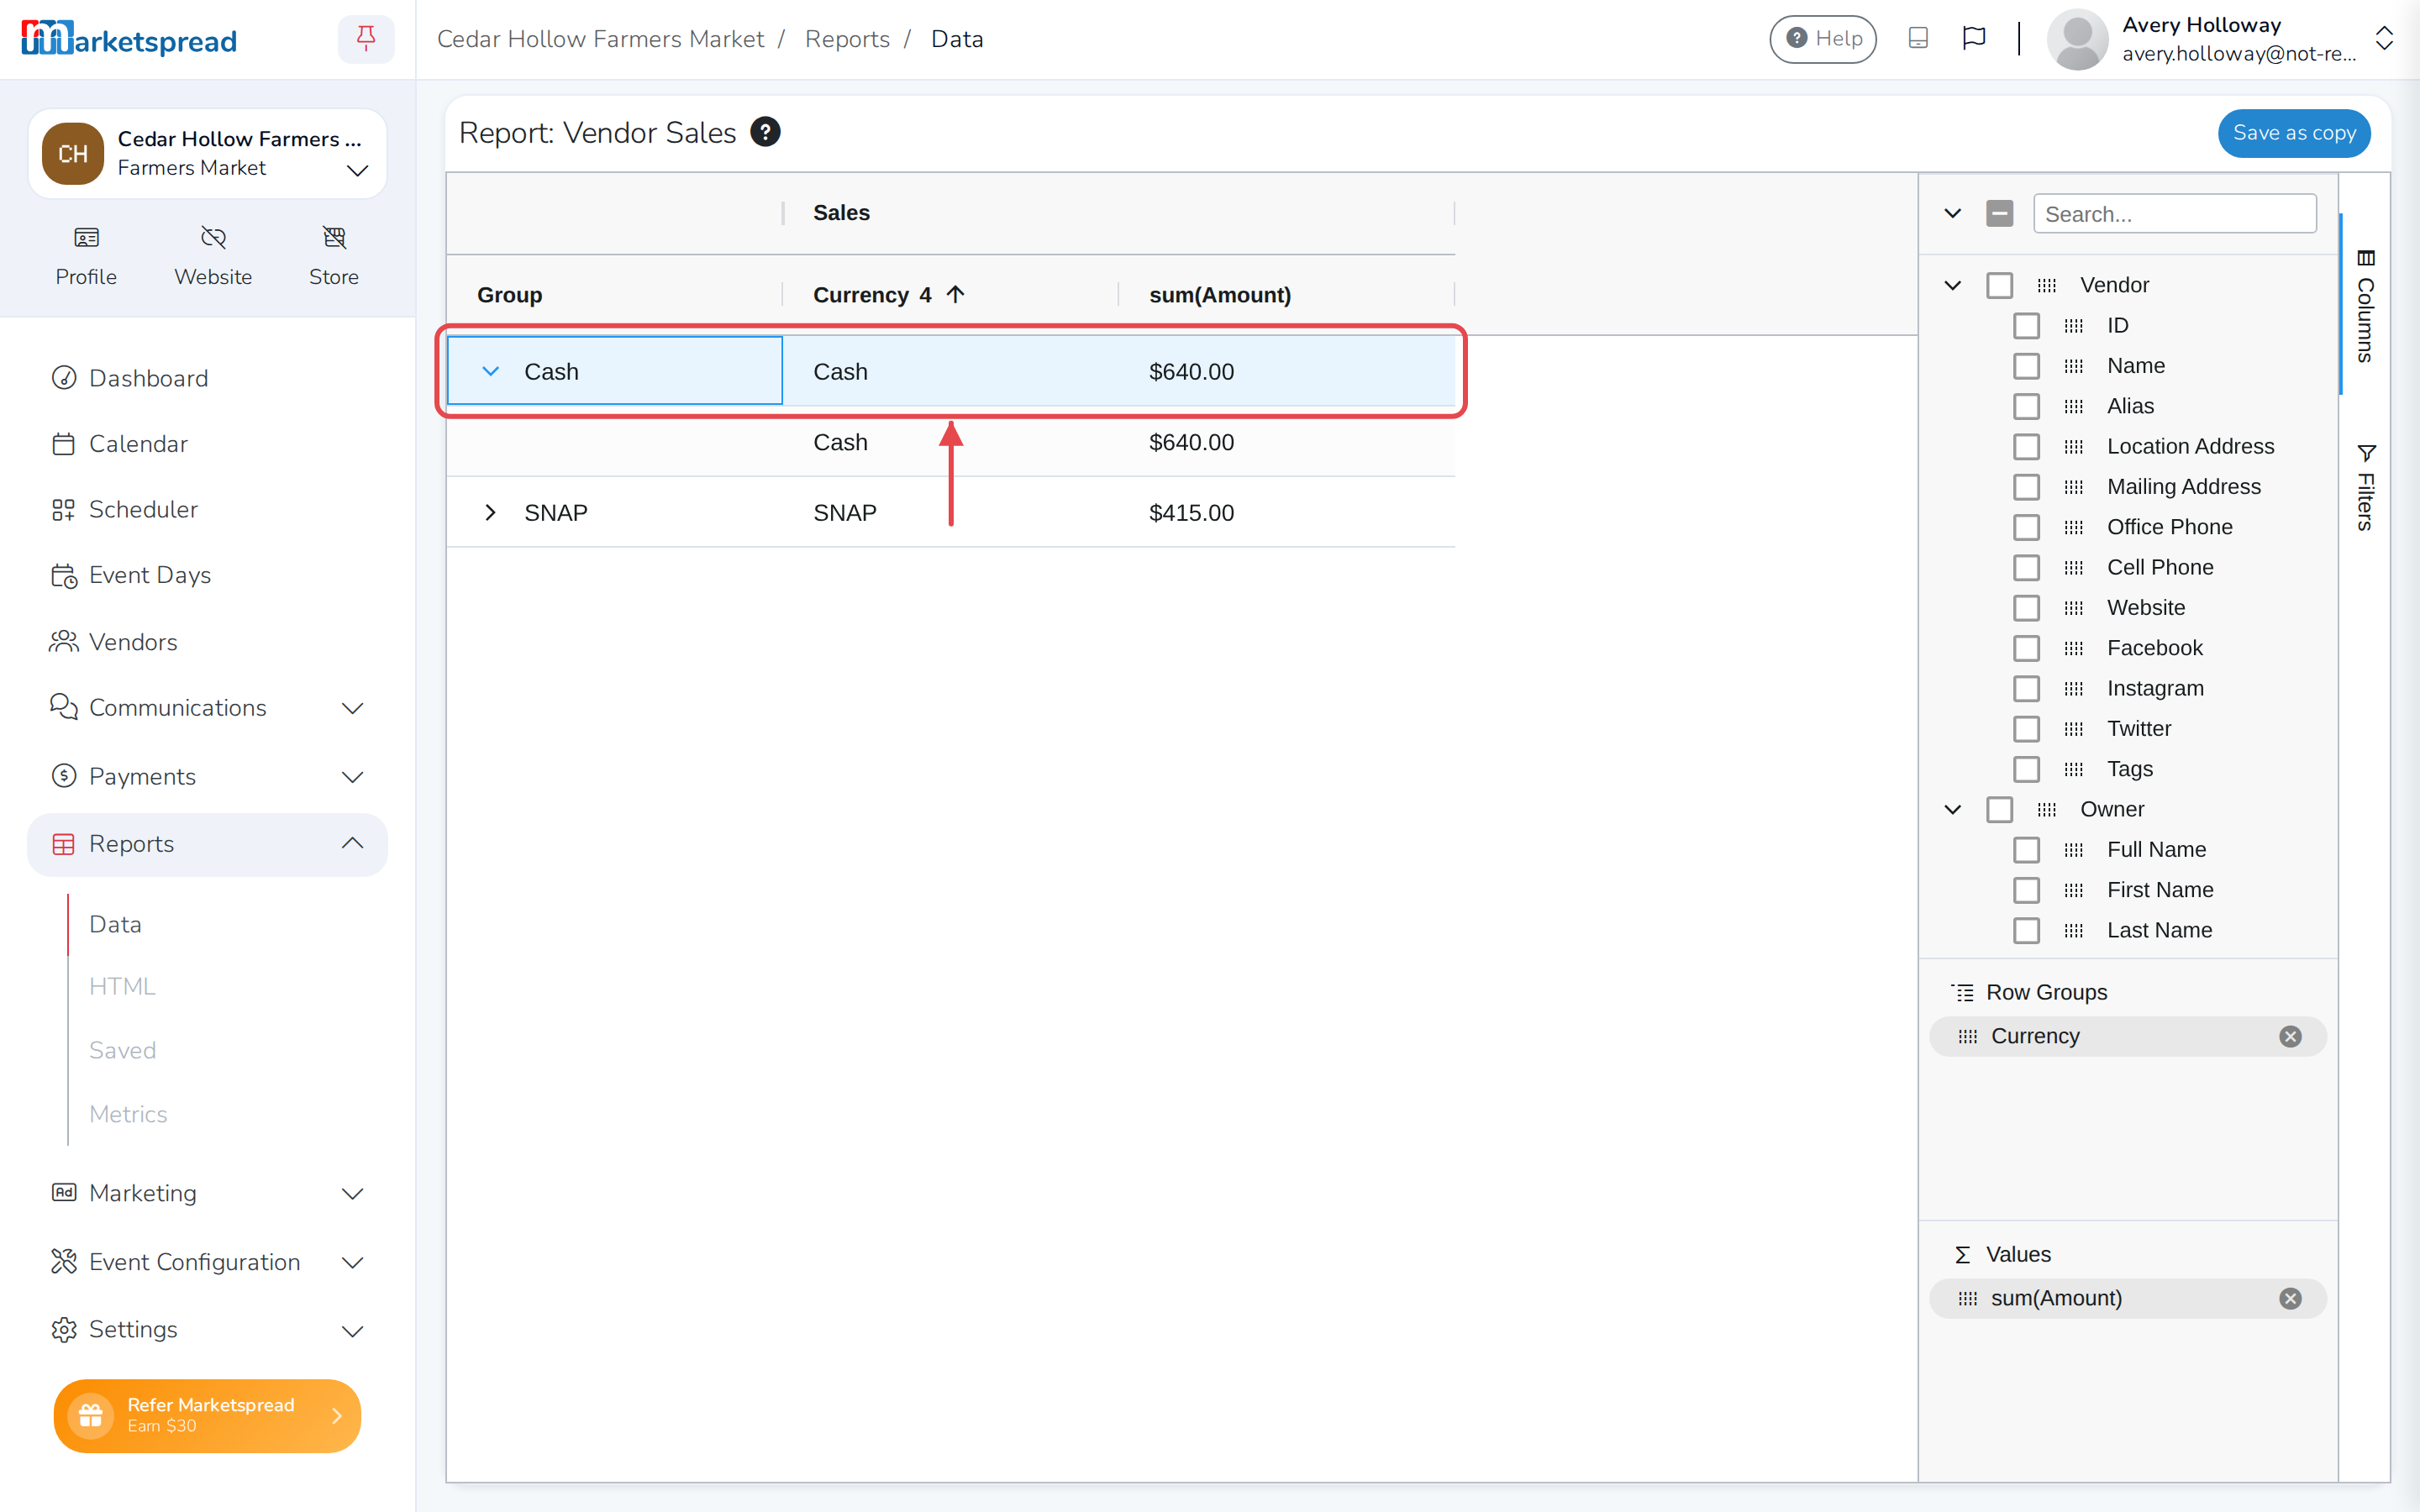The width and height of the screenshot is (2420, 1512).
Task: Click the columns Search field
Action: pos(2174,214)
